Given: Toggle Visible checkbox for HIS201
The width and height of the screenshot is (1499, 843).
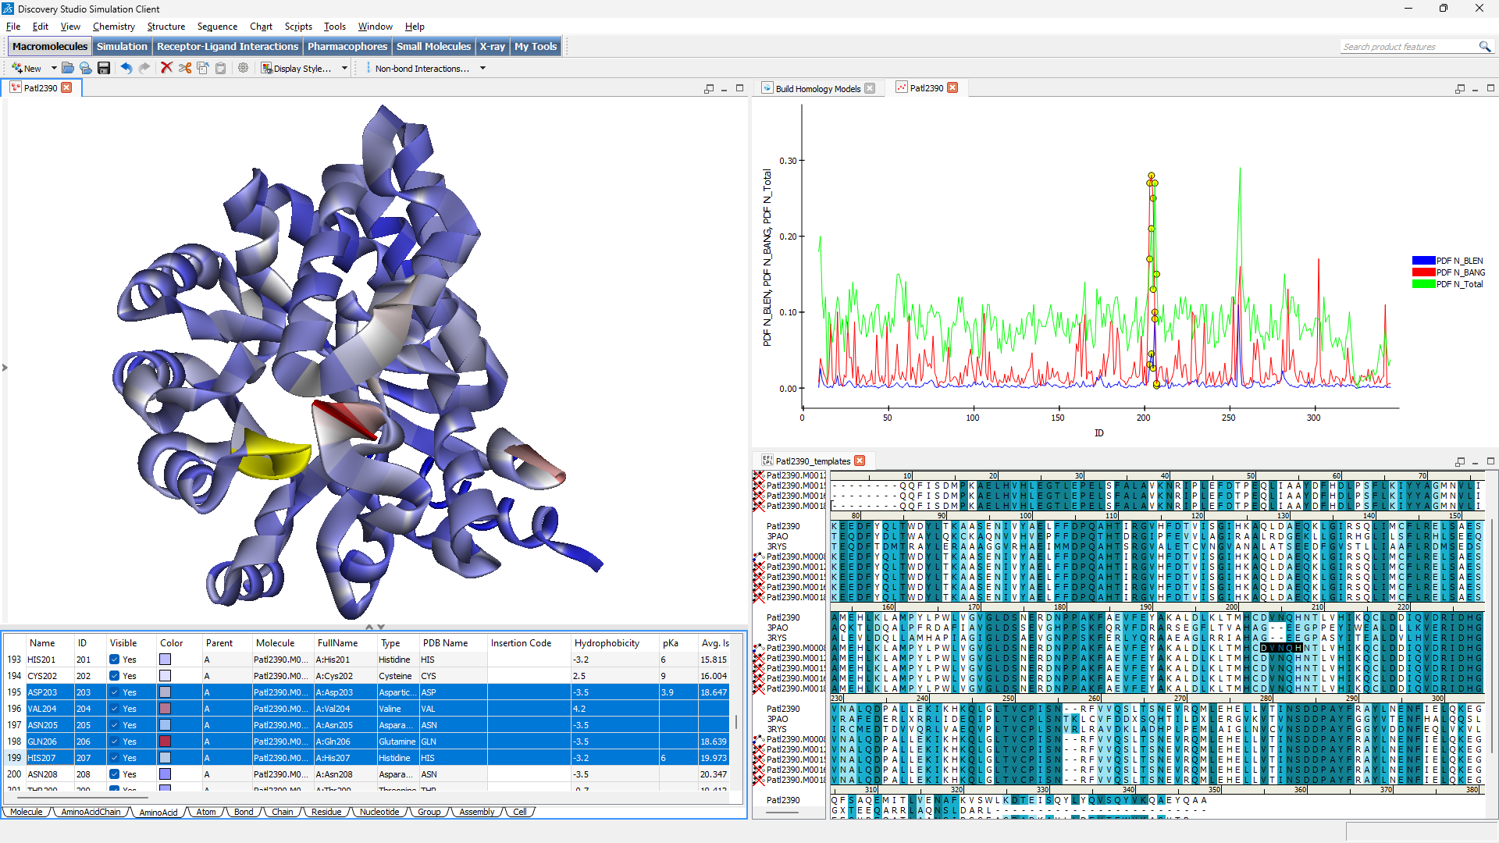Looking at the screenshot, I should click(x=115, y=660).
